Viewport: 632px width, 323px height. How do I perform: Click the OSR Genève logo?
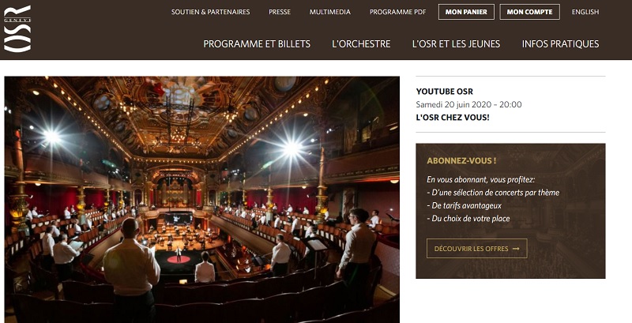pyautogui.click(x=17, y=28)
